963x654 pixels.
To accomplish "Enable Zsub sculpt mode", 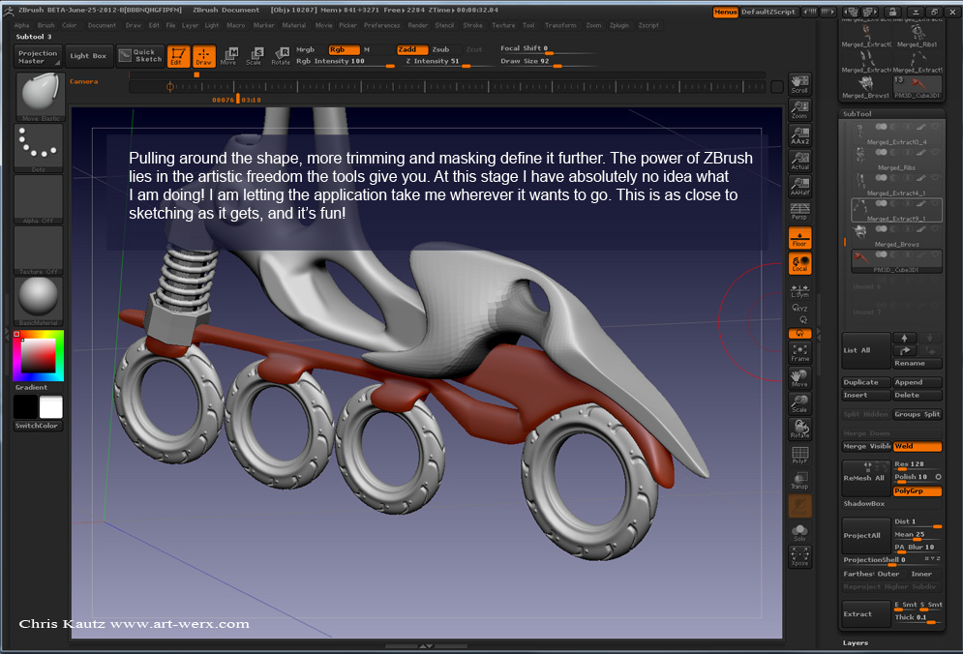I will click(441, 49).
